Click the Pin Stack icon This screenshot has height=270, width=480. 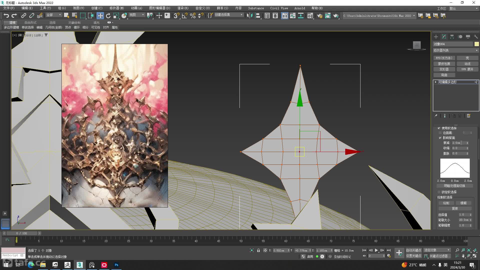tap(436, 116)
